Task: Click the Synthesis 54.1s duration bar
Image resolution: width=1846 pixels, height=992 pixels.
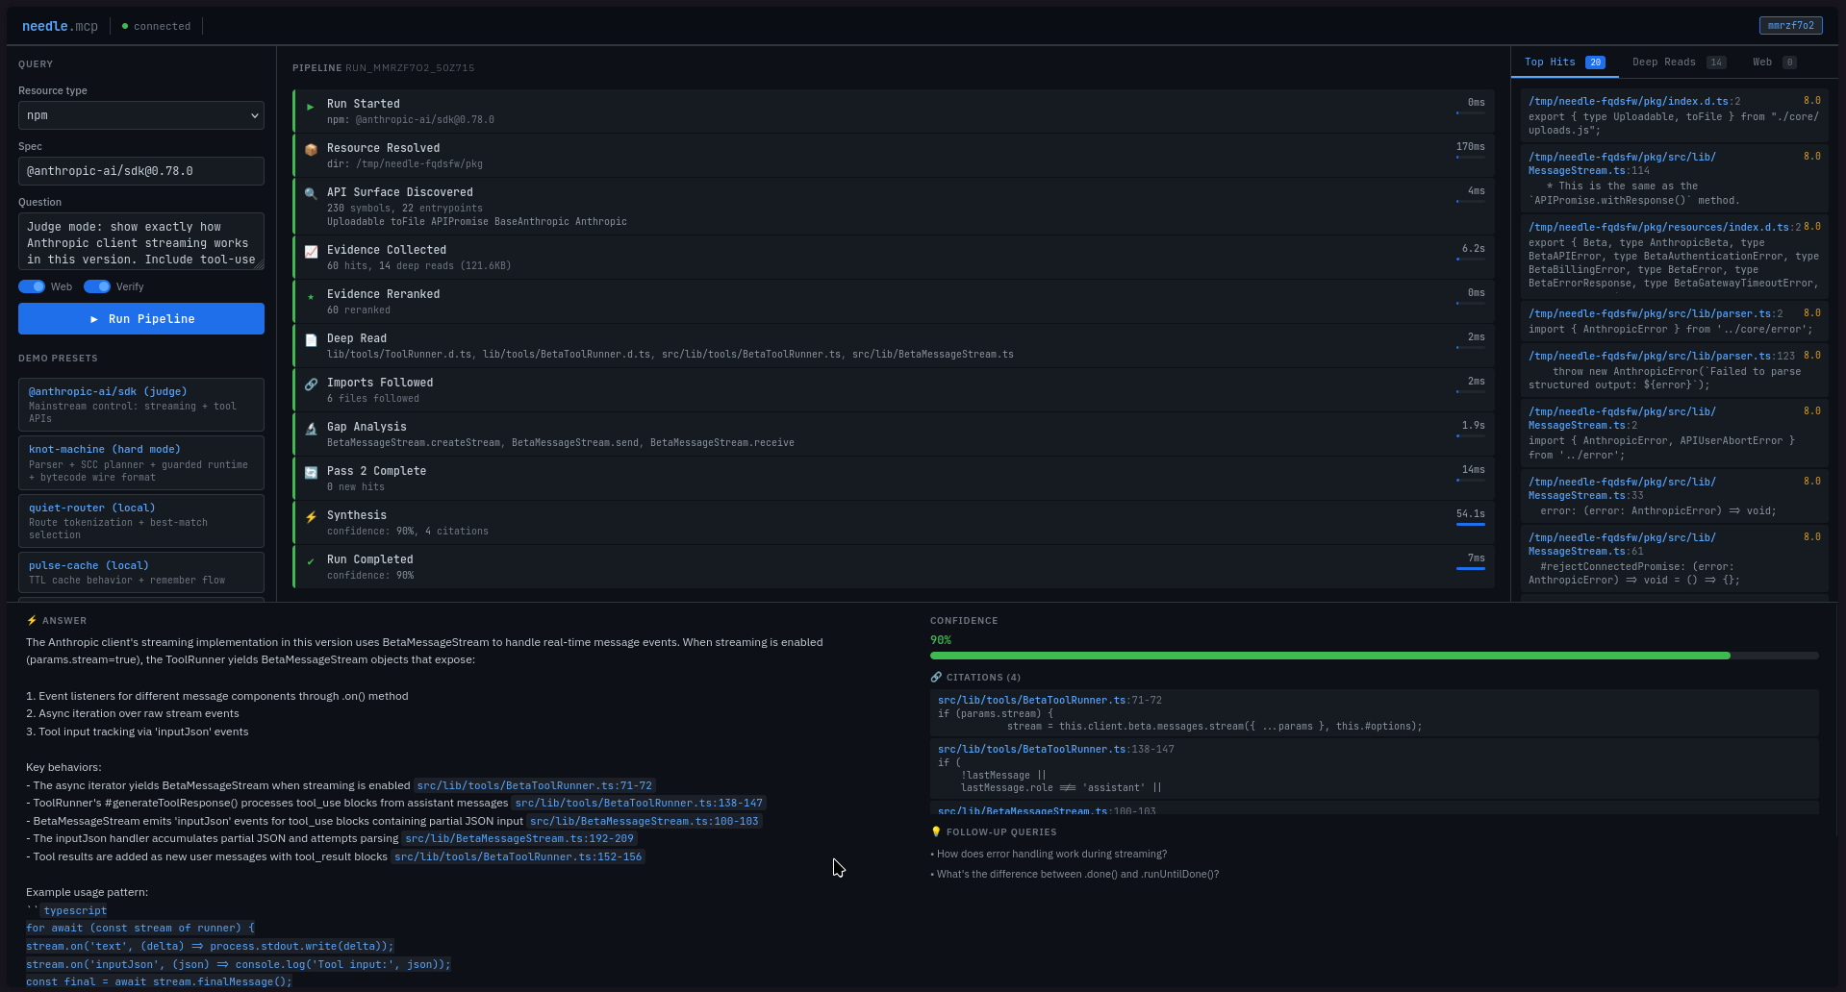Action: (x=1471, y=525)
